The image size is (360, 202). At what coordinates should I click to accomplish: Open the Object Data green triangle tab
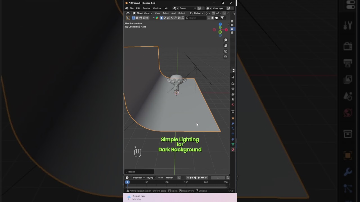tap(233, 144)
